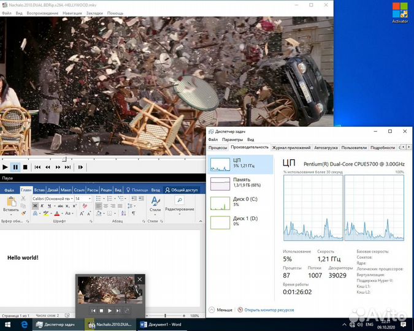414x331 pixels.
Task: Click the Show paragraph marks (¶) icon
Action: [x=134, y=213]
